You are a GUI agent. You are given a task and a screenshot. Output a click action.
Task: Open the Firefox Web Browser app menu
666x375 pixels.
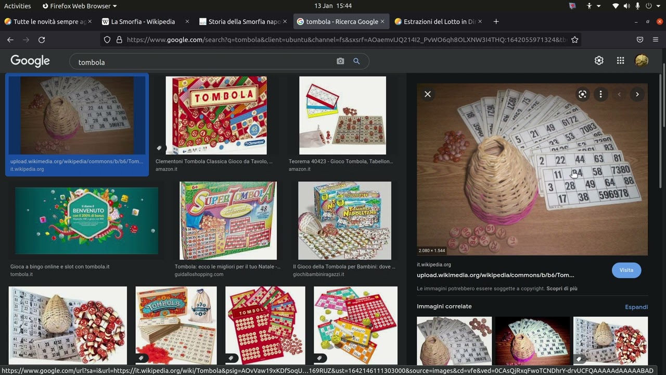pos(79,6)
